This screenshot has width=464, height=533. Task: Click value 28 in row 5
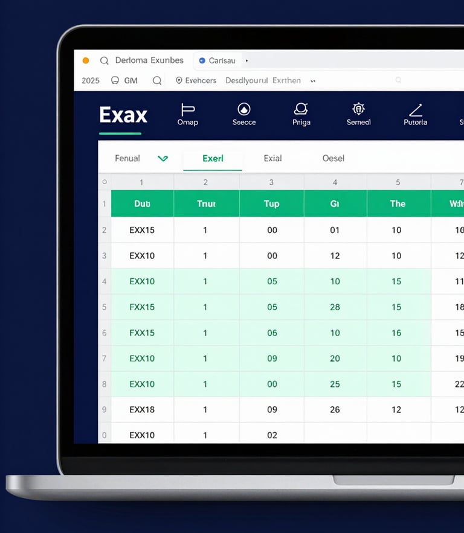click(x=335, y=307)
